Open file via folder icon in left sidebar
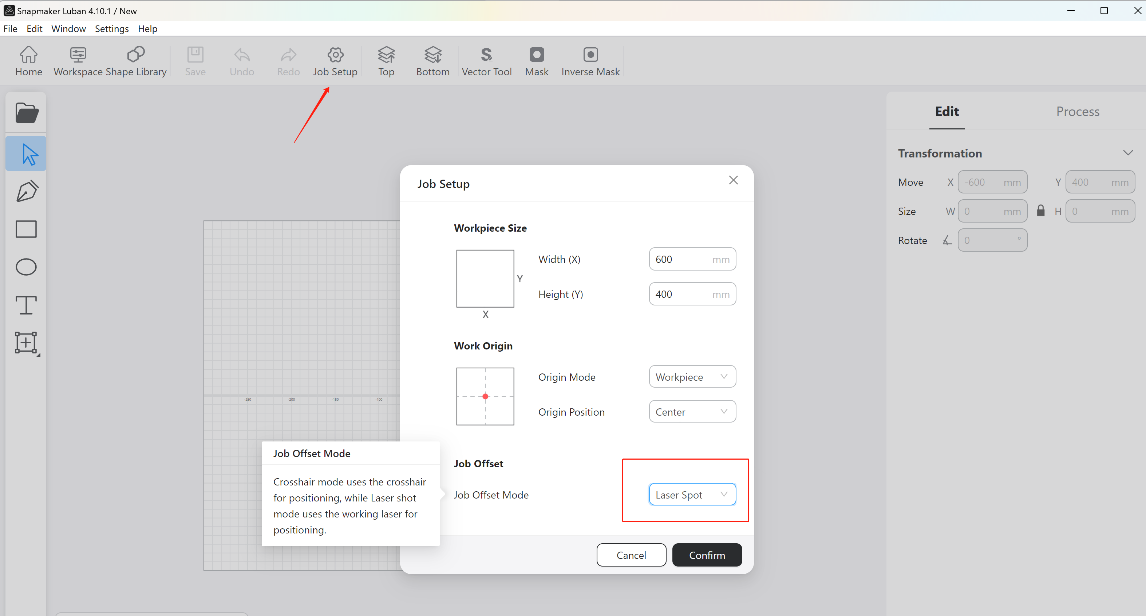This screenshot has width=1146, height=616. click(x=26, y=113)
